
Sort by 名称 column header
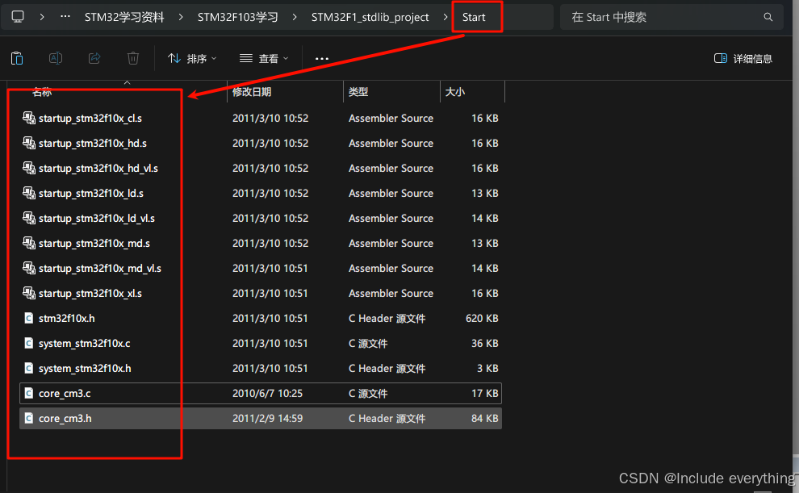click(x=42, y=92)
